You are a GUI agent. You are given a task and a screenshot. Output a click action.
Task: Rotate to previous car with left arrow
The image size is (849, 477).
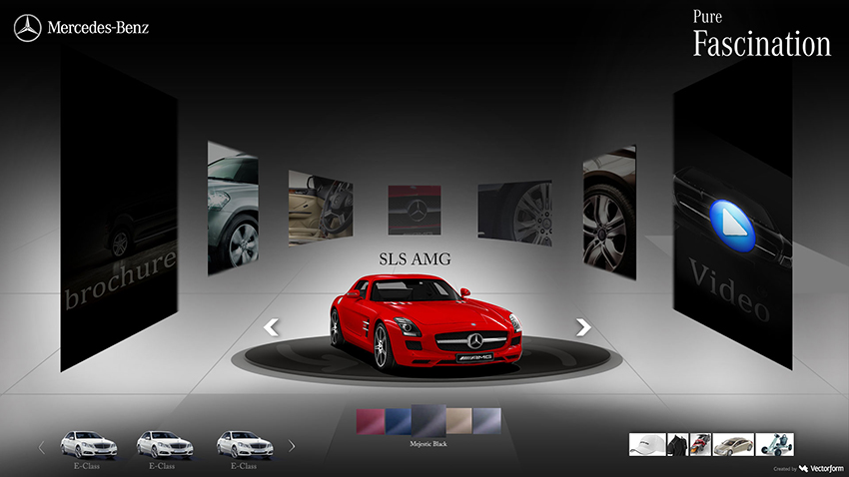click(x=271, y=326)
